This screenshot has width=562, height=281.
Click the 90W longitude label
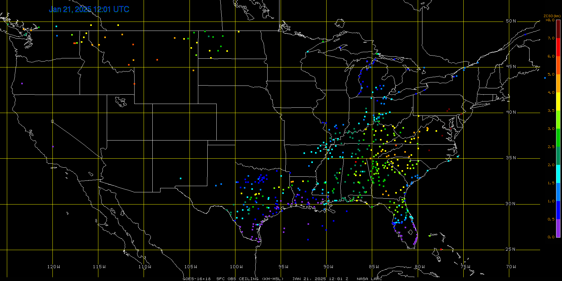(x=328, y=267)
